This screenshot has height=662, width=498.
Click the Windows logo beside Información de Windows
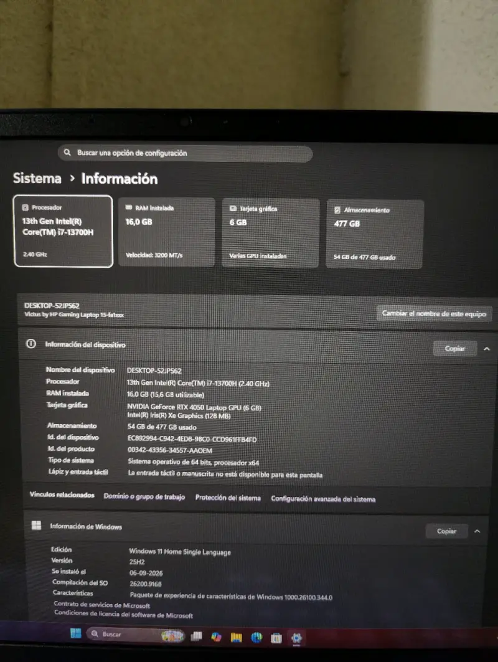pos(37,525)
